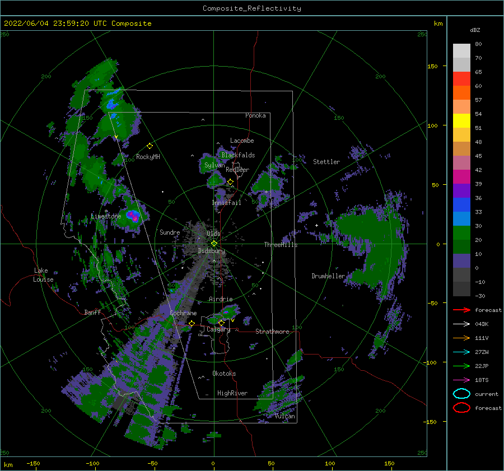Click the HighRiver city label
The width and height of the screenshot is (504, 471).
232,393
